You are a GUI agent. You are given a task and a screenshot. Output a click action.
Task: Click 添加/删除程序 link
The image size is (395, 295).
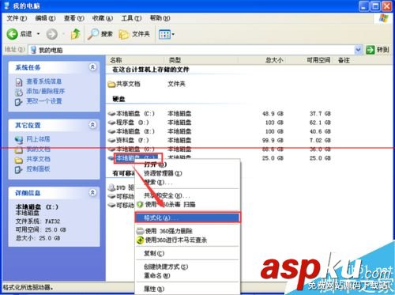click(x=45, y=92)
